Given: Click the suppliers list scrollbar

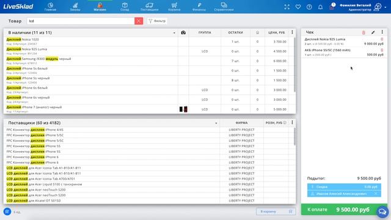Looking at the screenshot, I should [x=294, y=137].
